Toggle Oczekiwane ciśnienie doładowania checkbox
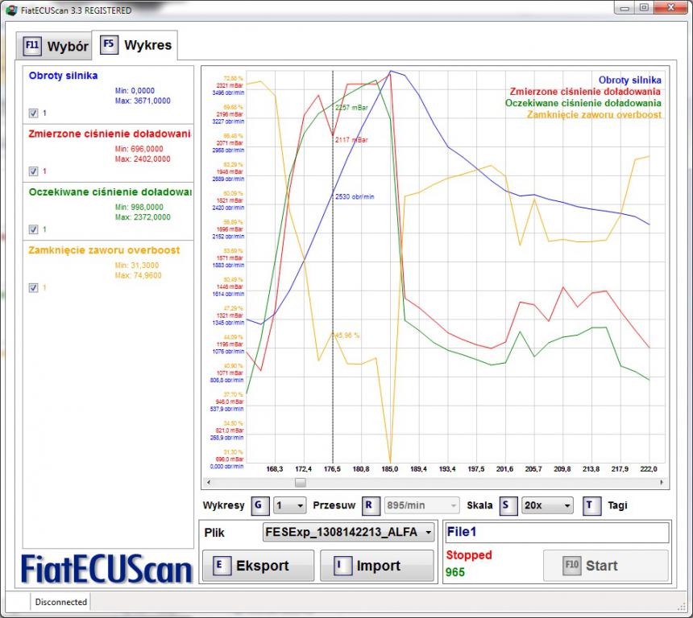The image size is (693, 618). point(34,229)
